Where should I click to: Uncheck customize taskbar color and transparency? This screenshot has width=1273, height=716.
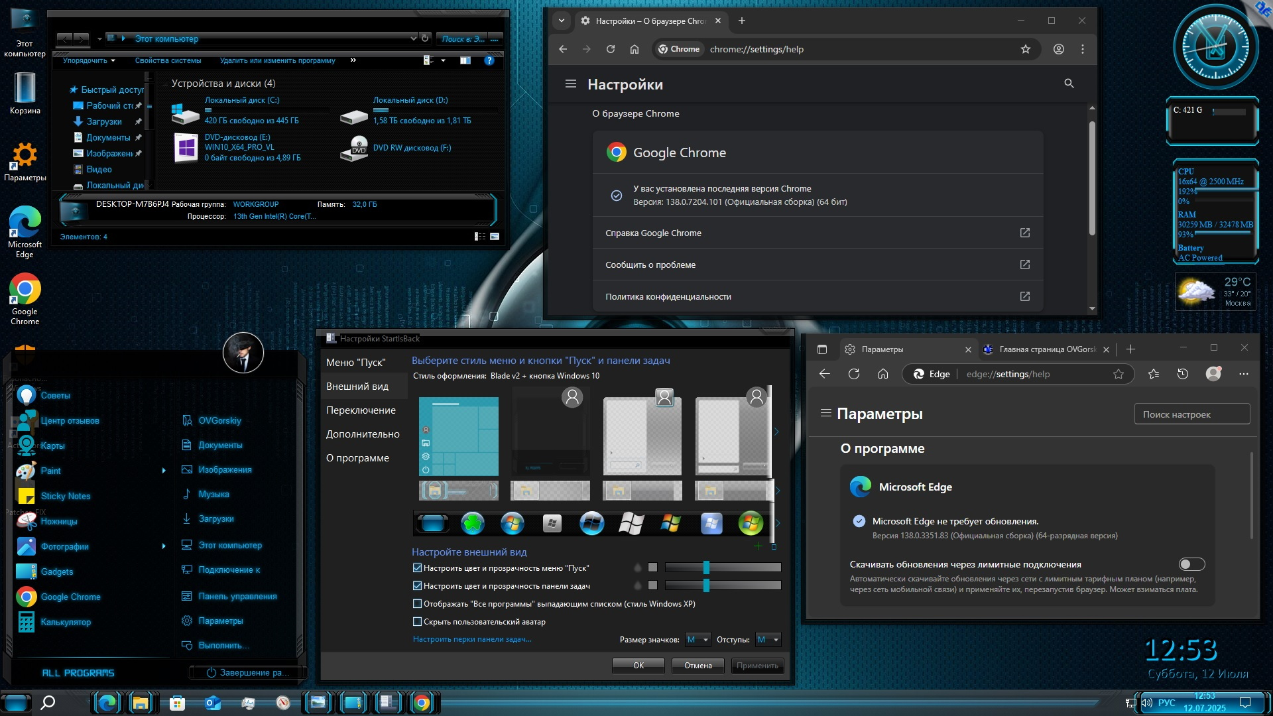point(417,586)
